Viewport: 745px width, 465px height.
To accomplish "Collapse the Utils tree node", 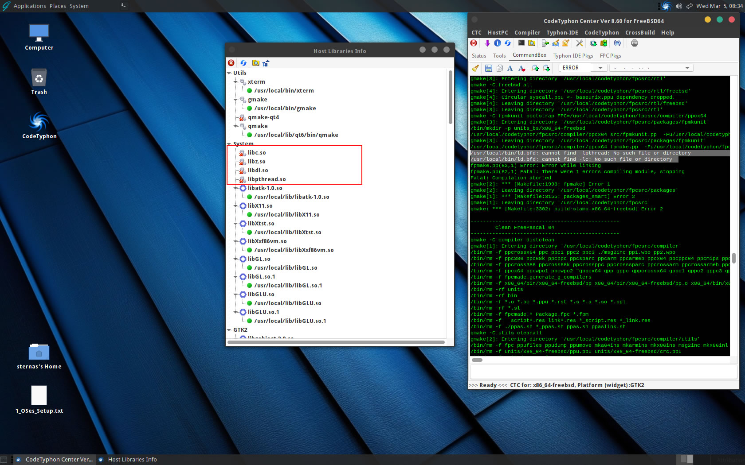I will point(229,73).
